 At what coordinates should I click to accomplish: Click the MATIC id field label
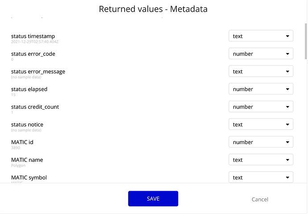coord(22,142)
